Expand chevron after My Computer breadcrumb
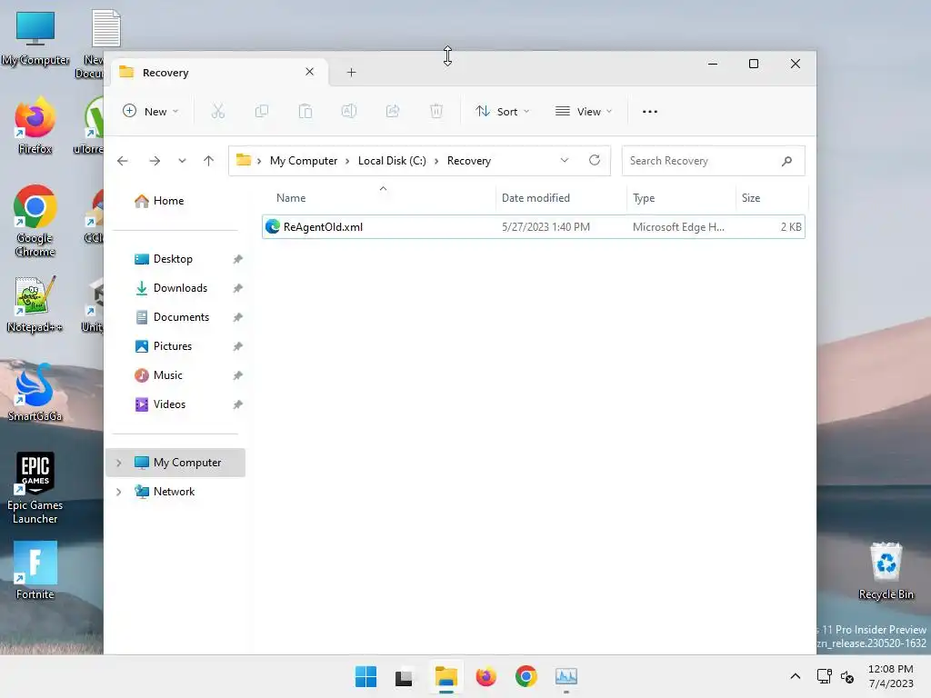Image resolution: width=931 pixels, height=698 pixels. [x=347, y=161]
